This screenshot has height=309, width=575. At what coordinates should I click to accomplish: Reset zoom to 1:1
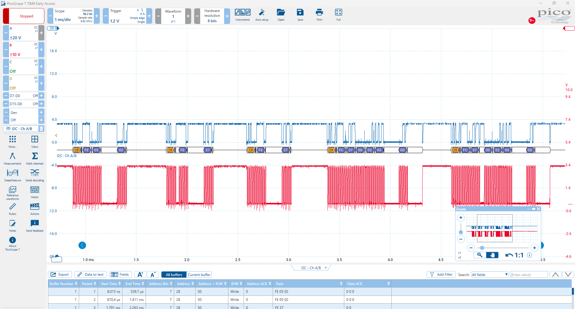click(x=519, y=255)
